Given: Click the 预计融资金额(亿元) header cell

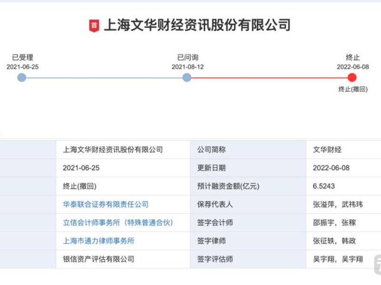Looking at the screenshot, I should click(248, 186).
